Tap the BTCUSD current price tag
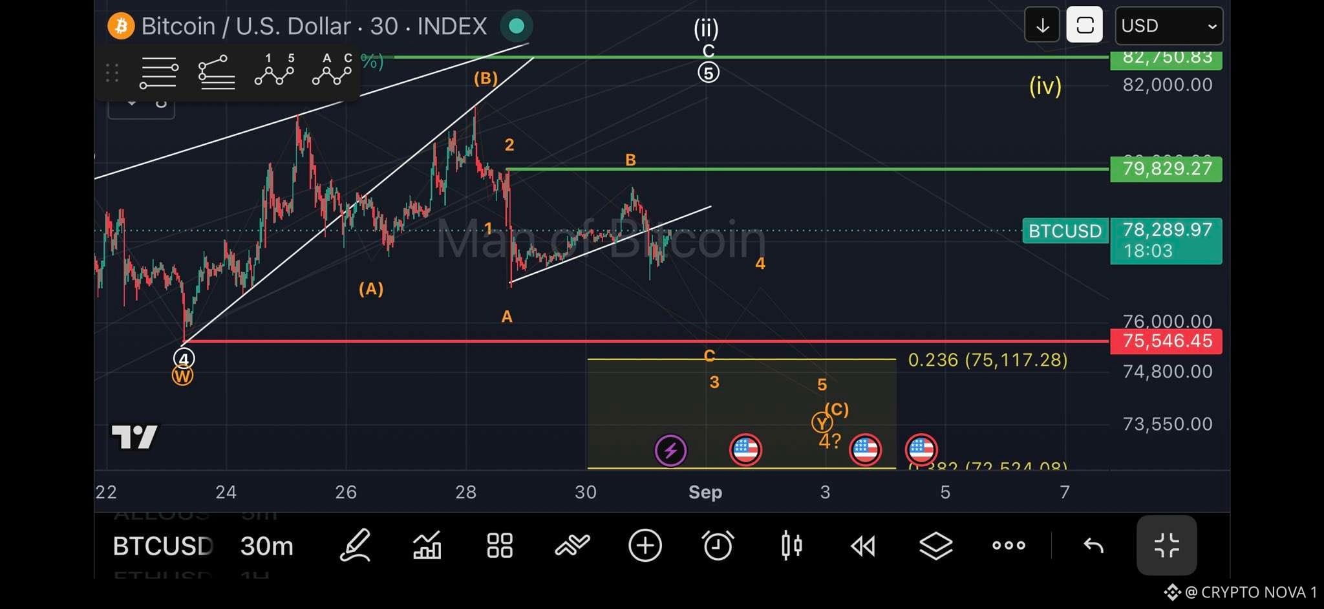 (x=1065, y=231)
